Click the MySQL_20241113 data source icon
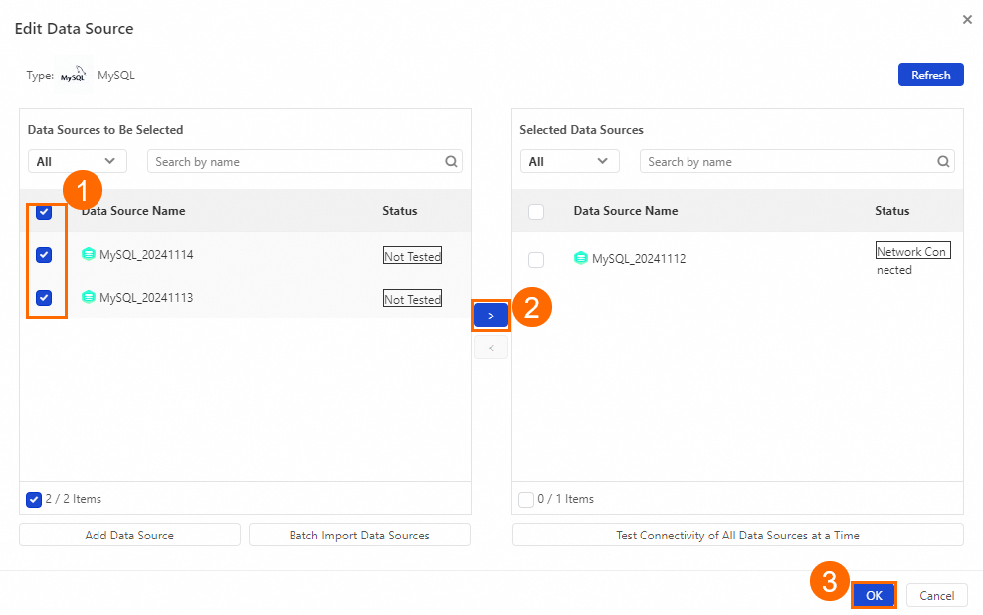 [x=89, y=298]
